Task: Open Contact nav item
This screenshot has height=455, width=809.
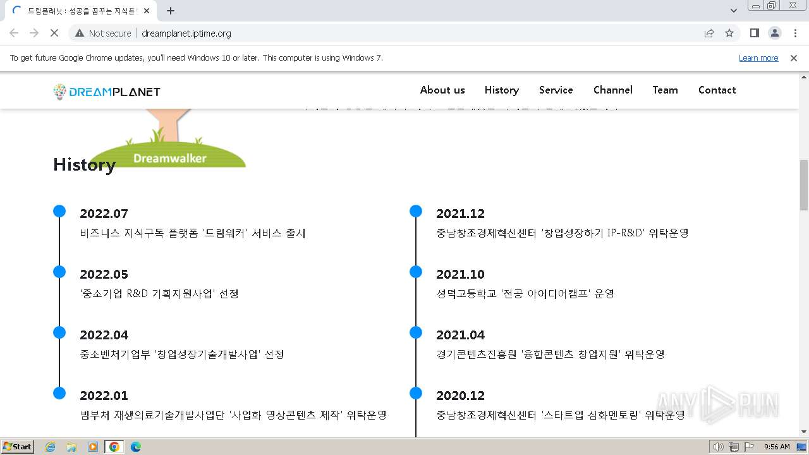Action: 717,90
